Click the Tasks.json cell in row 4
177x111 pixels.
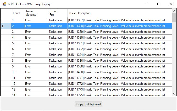(57, 38)
